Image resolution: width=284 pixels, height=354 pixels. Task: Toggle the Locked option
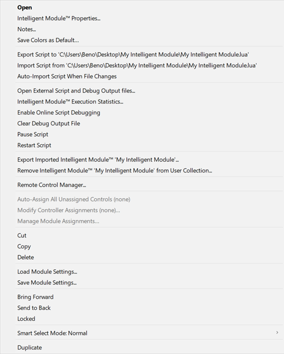(26, 319)
